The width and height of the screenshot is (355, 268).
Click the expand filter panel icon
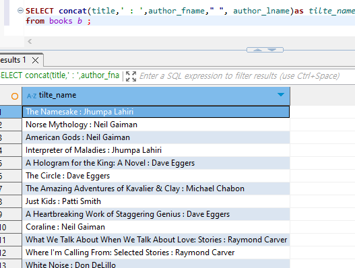pos(131,76)
